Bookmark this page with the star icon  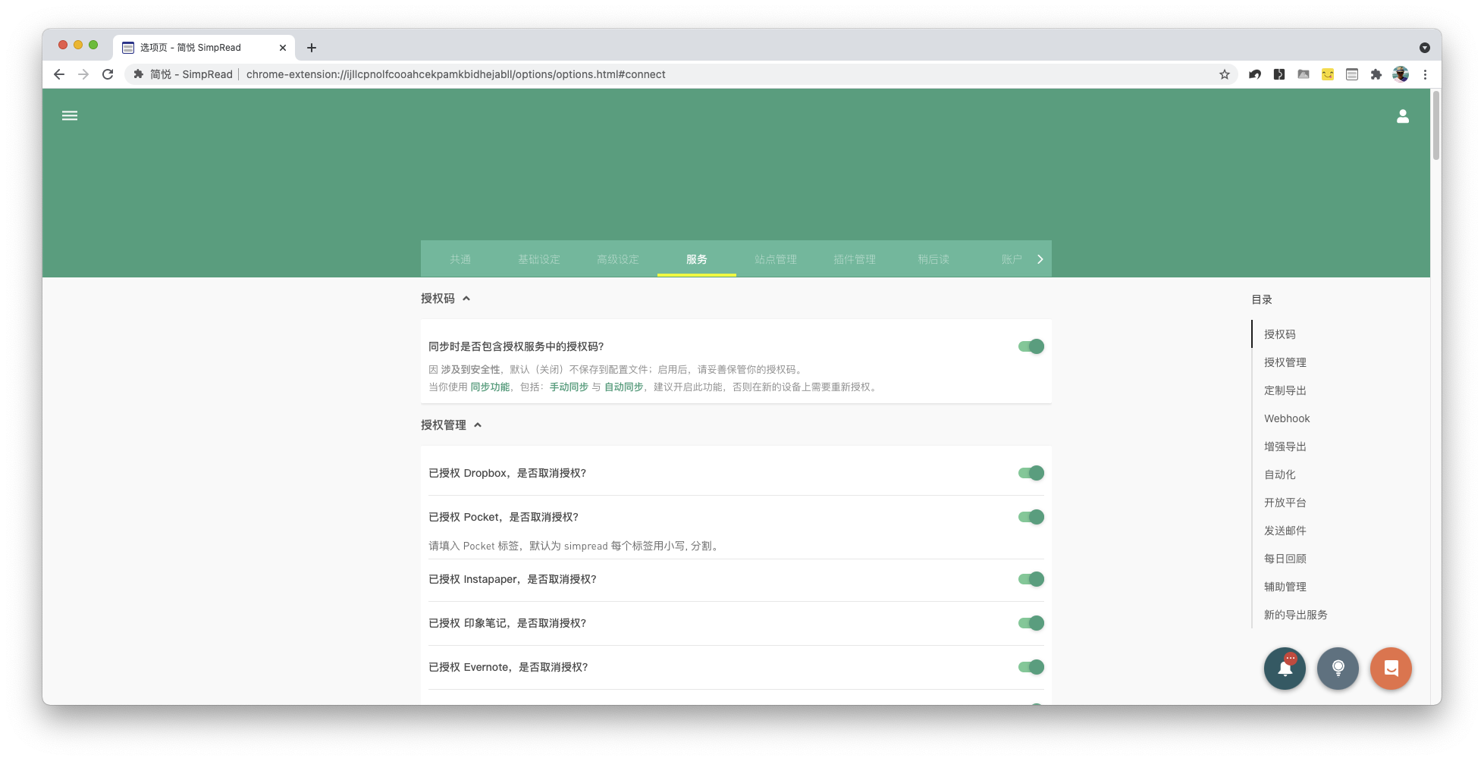coord(1224,74)
